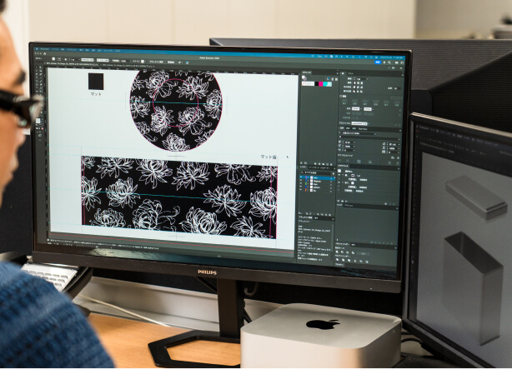Viewport: 512px width, 369px height.
Task: Apply Pathfinder Exclude shape mode
Action: pyautogui.click(x=353, y=253)
